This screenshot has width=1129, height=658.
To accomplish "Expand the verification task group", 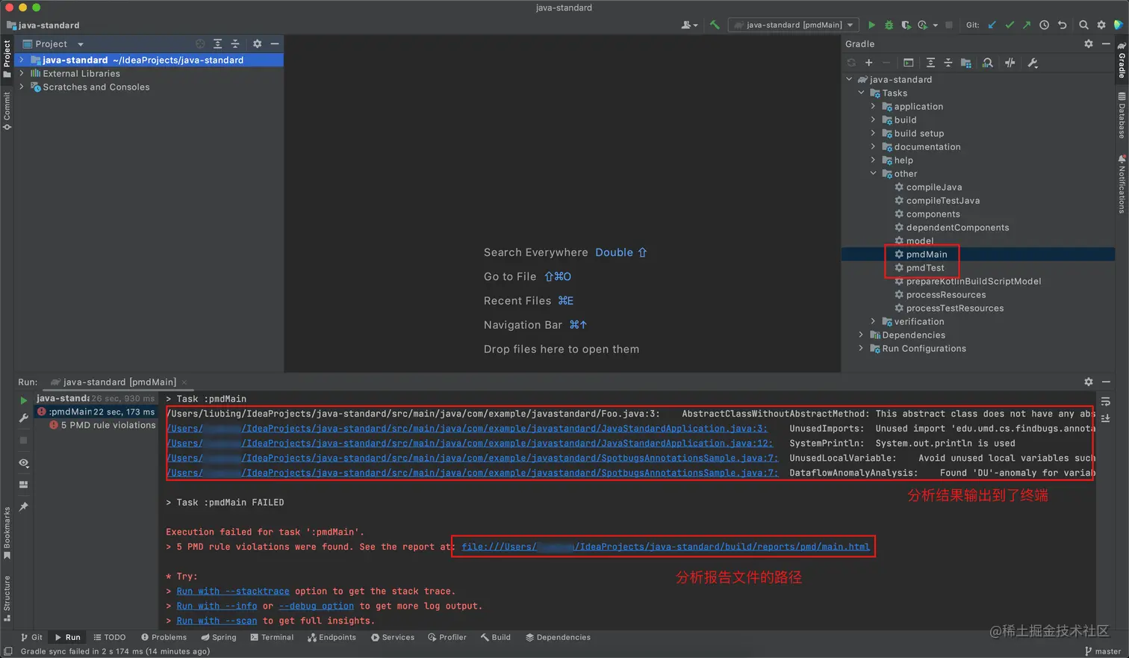I will coord(873,321).
